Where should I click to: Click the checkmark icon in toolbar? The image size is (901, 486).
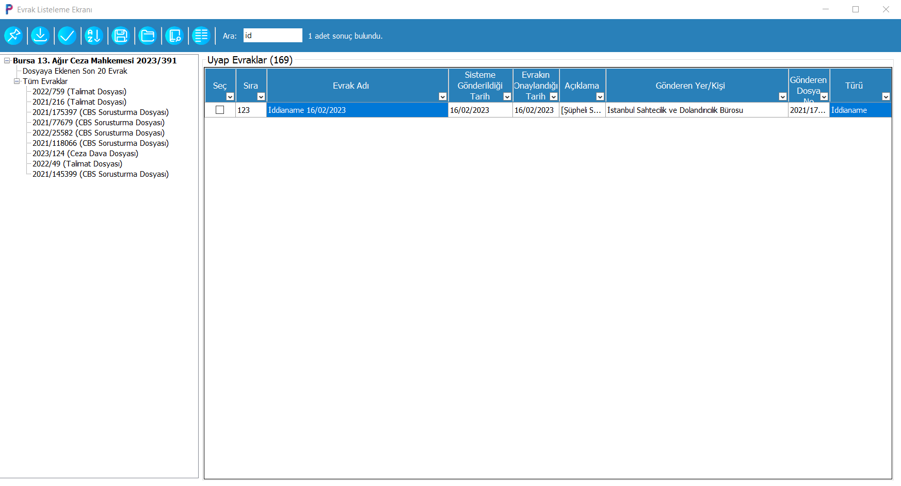(67, 36)
